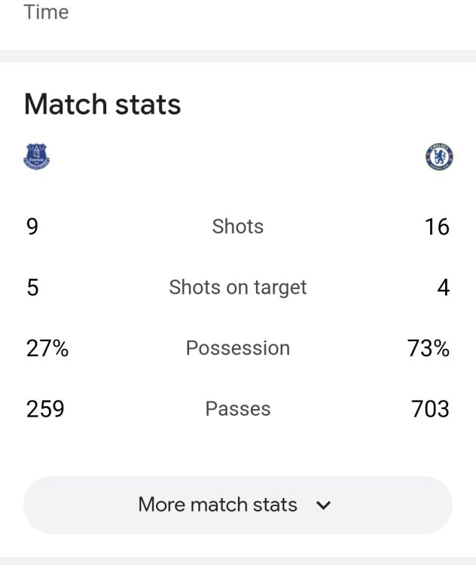Click the Chelsea club crest icon
The height and width of the screenshot is (565, 476).
pyautogui.click(x=439, y=157)
